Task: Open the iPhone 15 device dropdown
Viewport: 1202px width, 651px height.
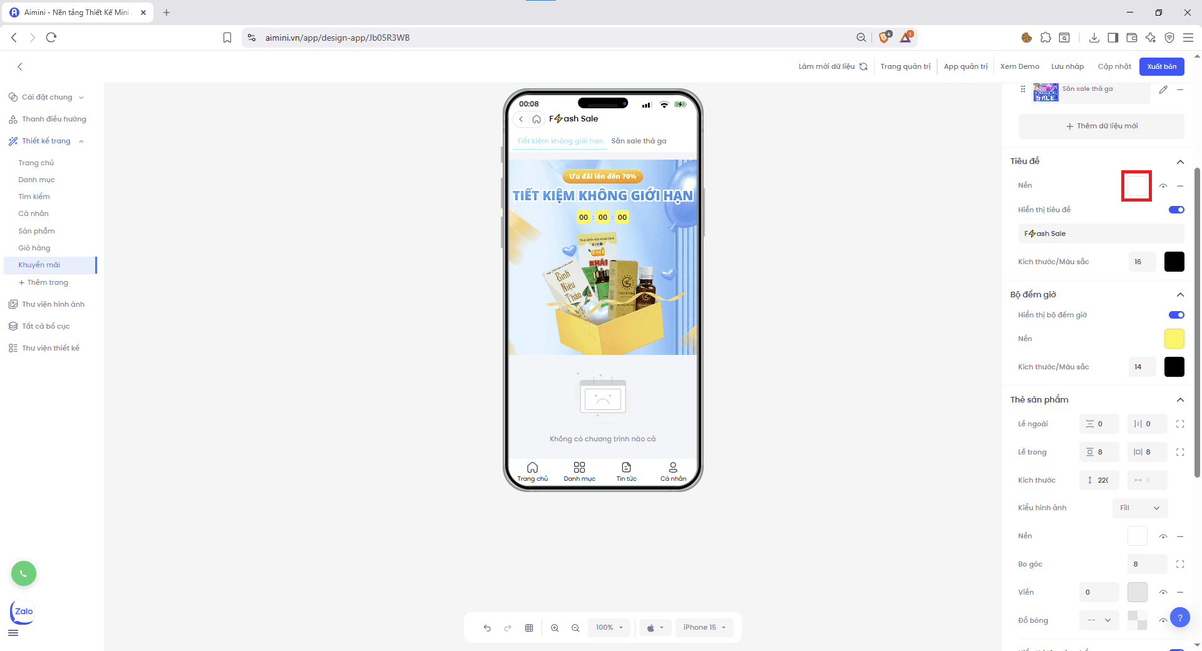Action: 704,628
